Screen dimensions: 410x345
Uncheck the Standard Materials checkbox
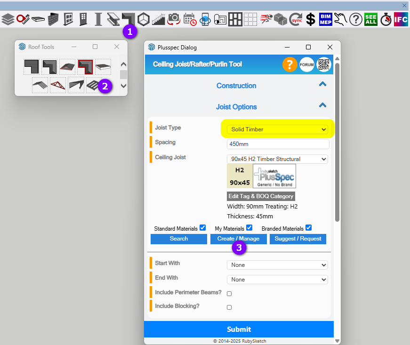[x=202, y=228]
